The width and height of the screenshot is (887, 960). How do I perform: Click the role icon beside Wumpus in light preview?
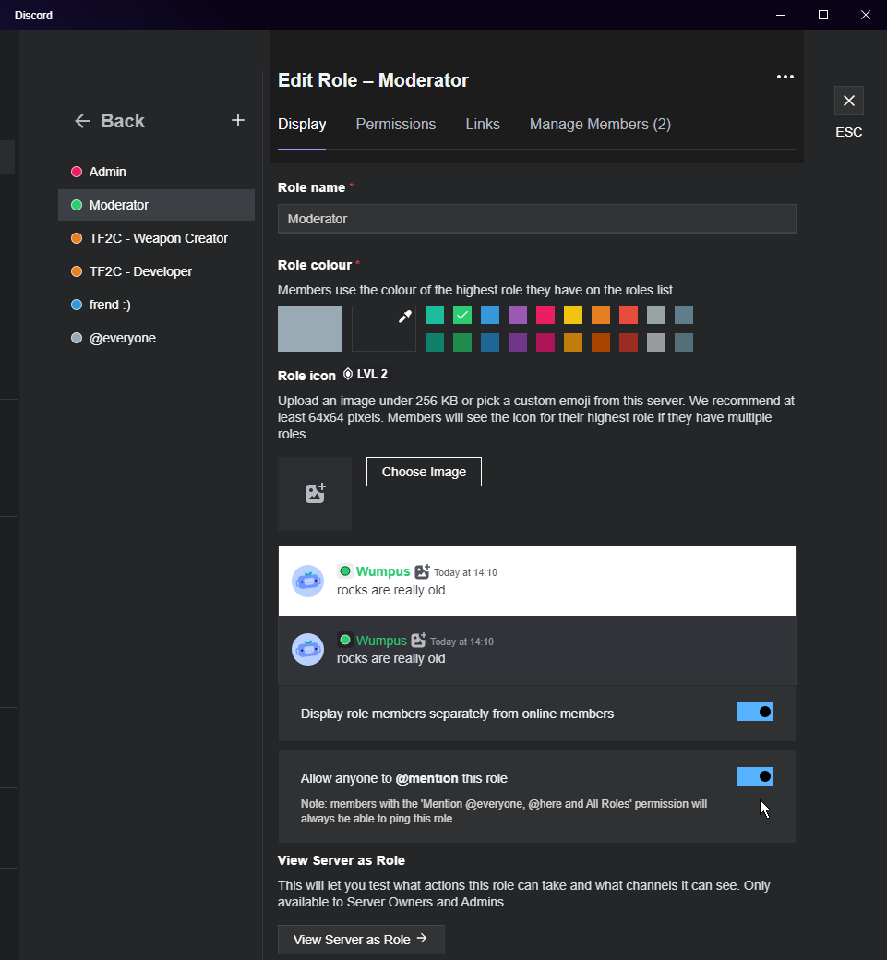click(423, 571)
